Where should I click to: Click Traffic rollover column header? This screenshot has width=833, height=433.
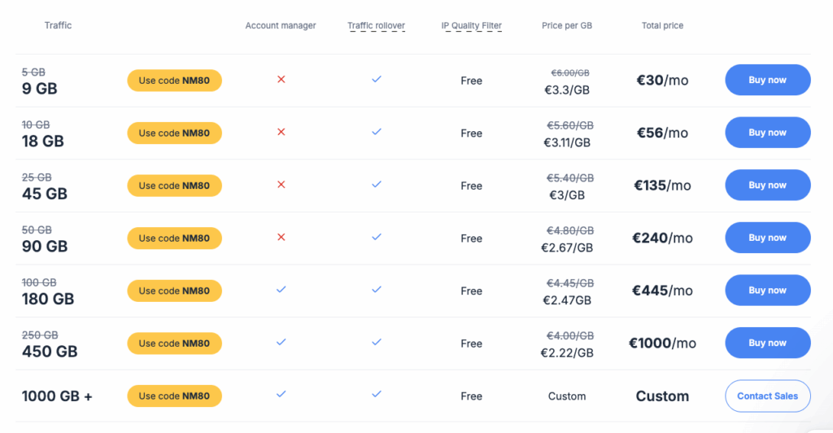pos(376,26)
